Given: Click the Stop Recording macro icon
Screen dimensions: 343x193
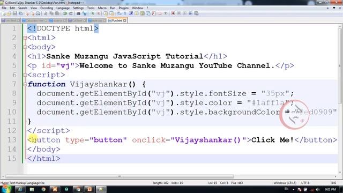Looking at the screenshot, I should (x=179, y=13).
